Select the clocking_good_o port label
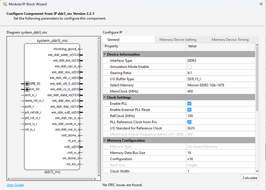Image resolution: width=266 pixels, height=190 pixels. [x=66, y=49]
